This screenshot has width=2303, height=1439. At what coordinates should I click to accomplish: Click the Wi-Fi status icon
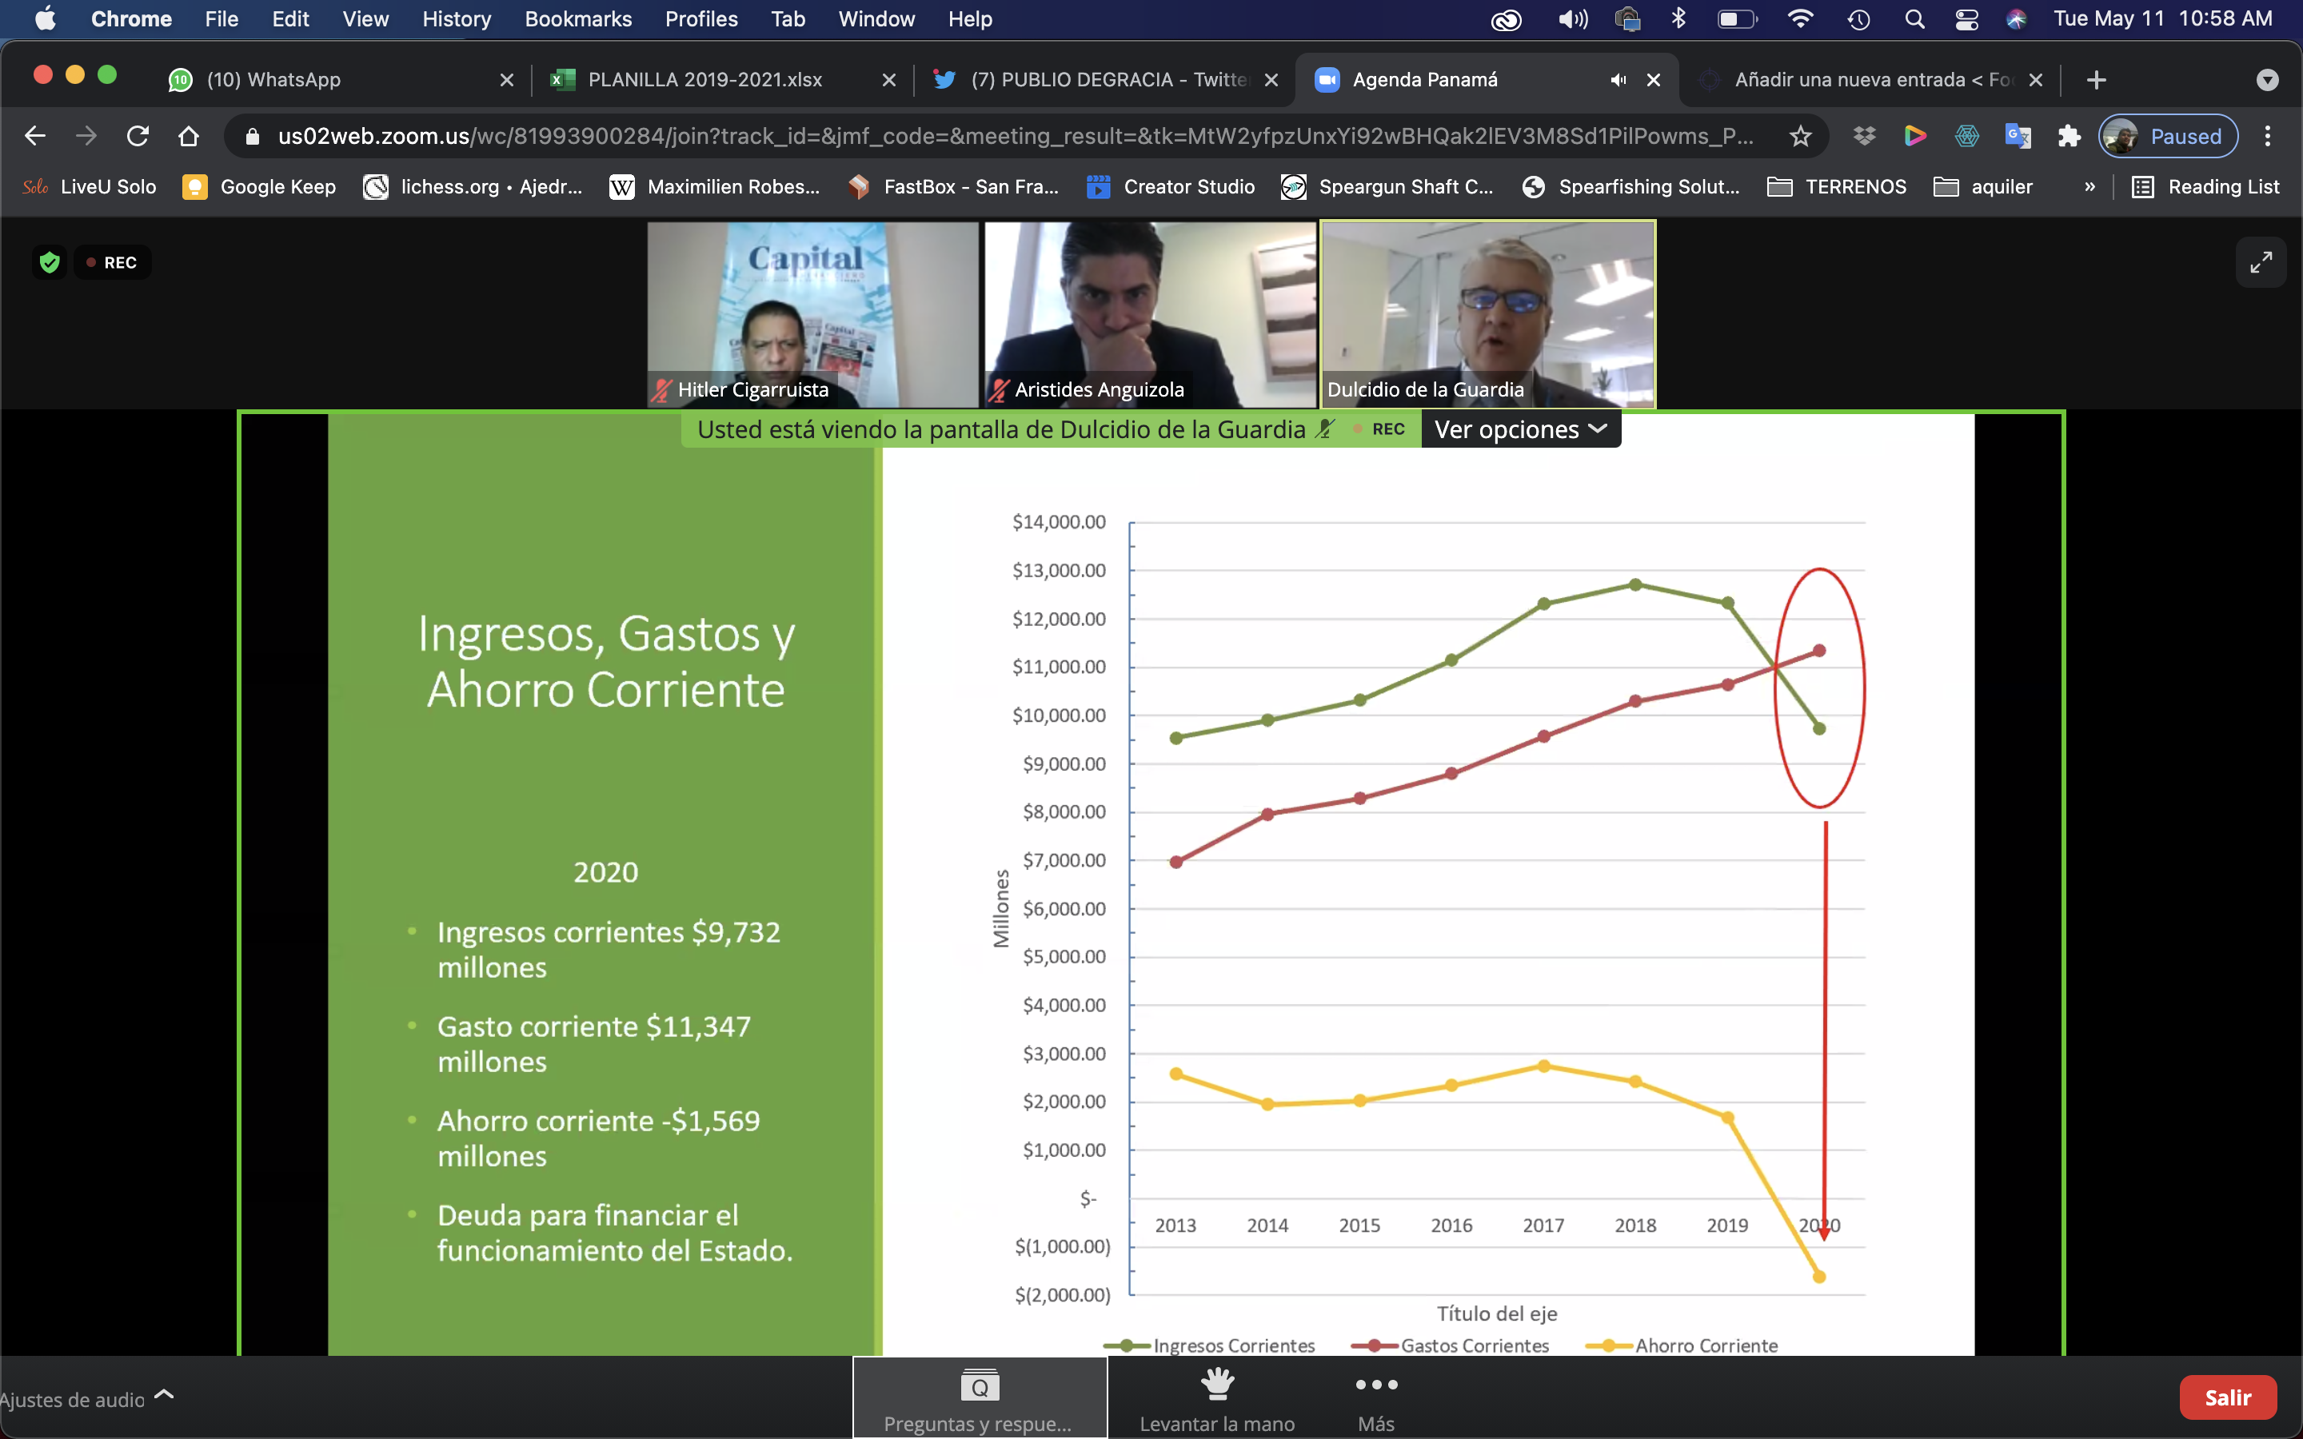(1799, 19)
